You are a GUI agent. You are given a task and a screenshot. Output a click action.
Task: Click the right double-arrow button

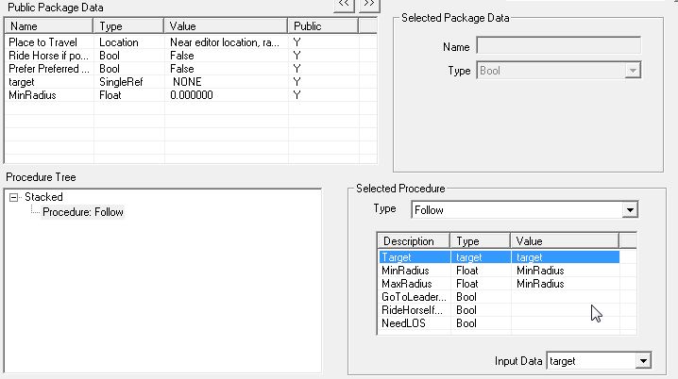point(369,4)
